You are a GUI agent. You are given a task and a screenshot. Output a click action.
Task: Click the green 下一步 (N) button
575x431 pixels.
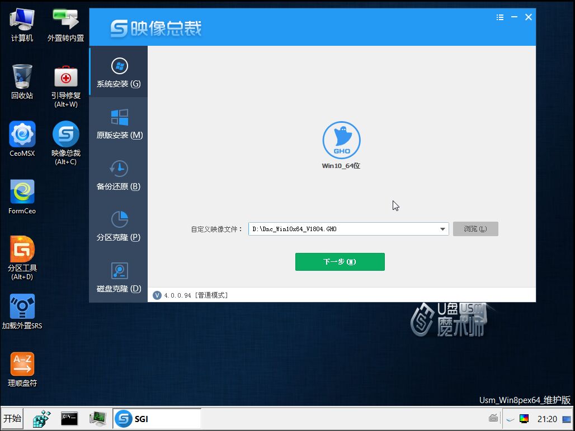tap(340, 262)
